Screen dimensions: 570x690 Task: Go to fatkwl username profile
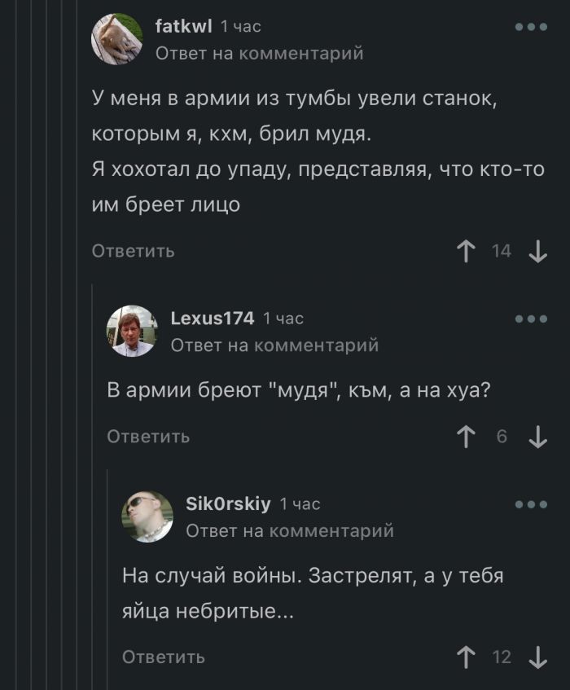click(183, 27)
